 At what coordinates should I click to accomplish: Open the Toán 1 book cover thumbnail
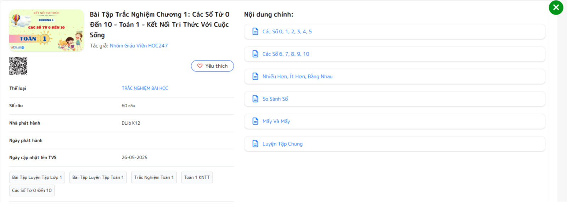(46, 31)
